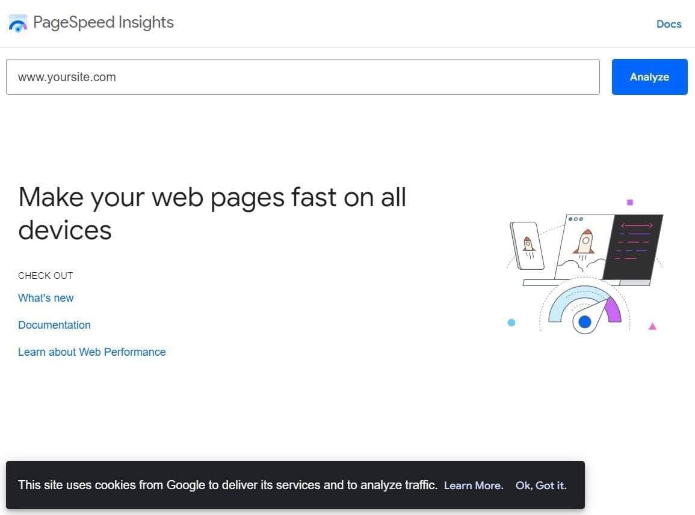The width and height of the screenshot is (695, 515).
Task: Open the Docs link in the header
Action: click(669, 24)
